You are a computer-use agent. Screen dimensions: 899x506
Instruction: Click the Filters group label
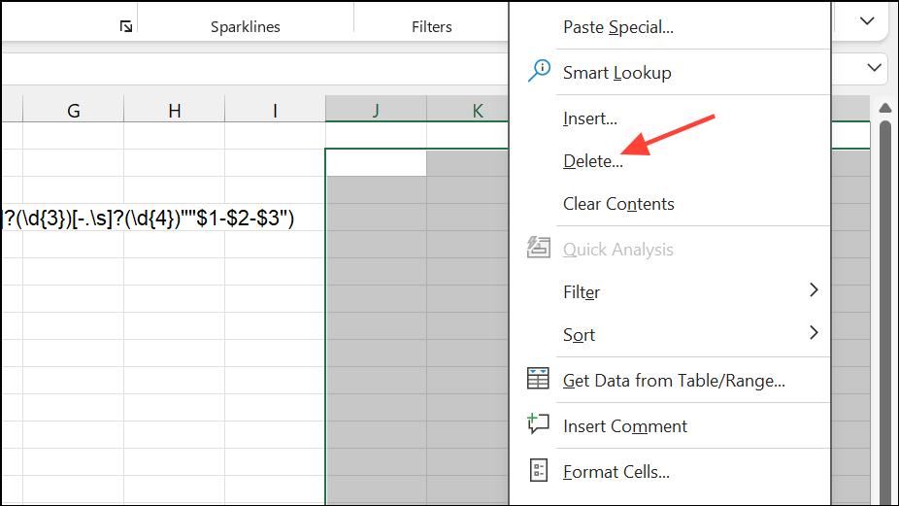point(431,27)
